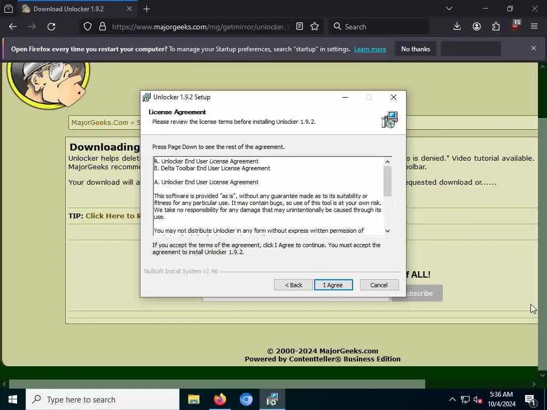Screen dimensions: 547x410
Task: Open the tracking protection shield icon
Action: (88, 27)
